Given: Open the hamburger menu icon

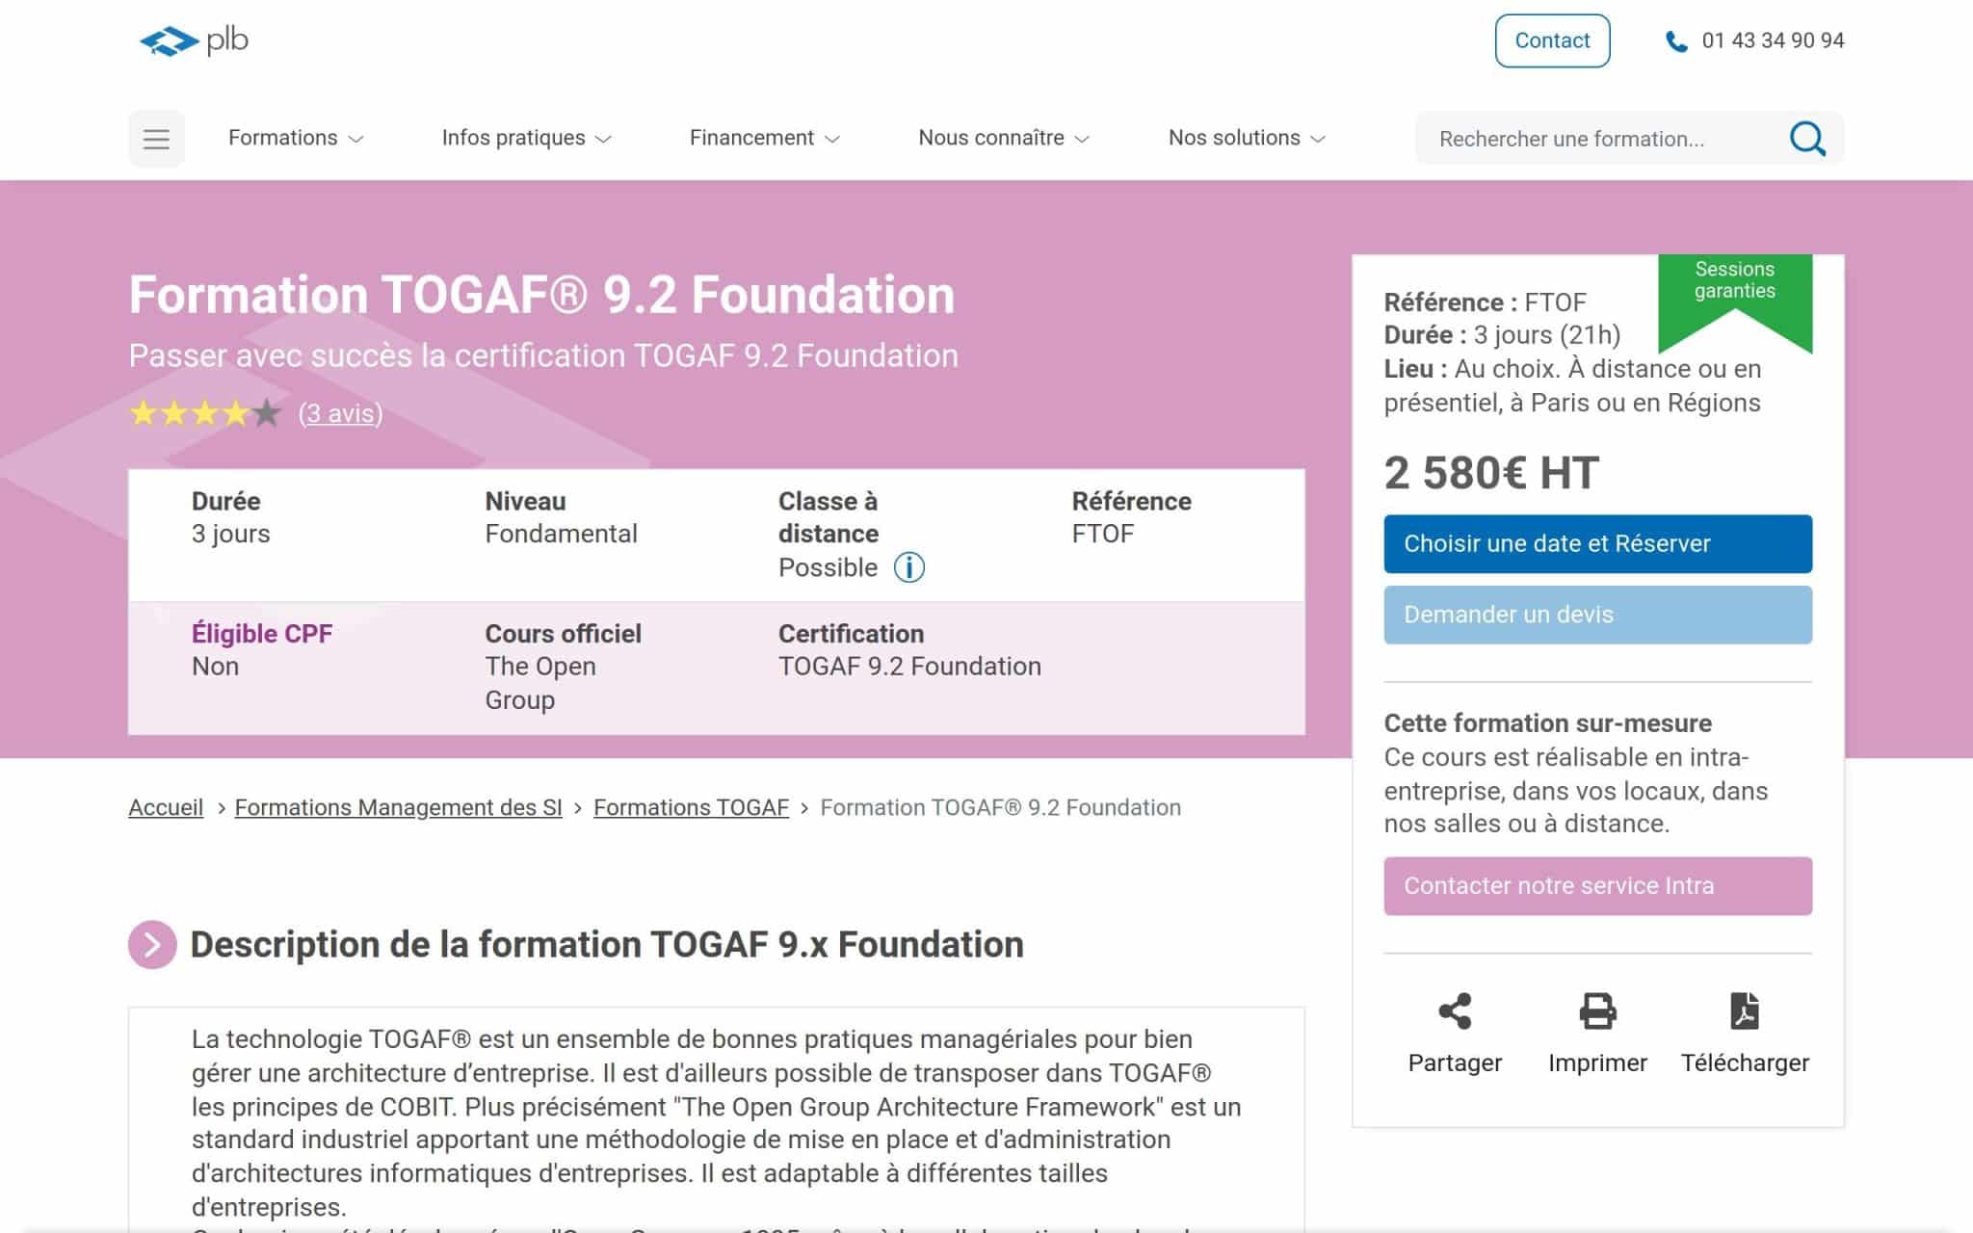Looking at the screenshot, I should point(156,139).
